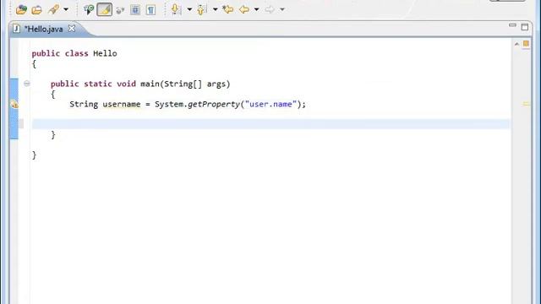
Task: Click the scrollbar up arrow
Action: [x=516, y=44]
